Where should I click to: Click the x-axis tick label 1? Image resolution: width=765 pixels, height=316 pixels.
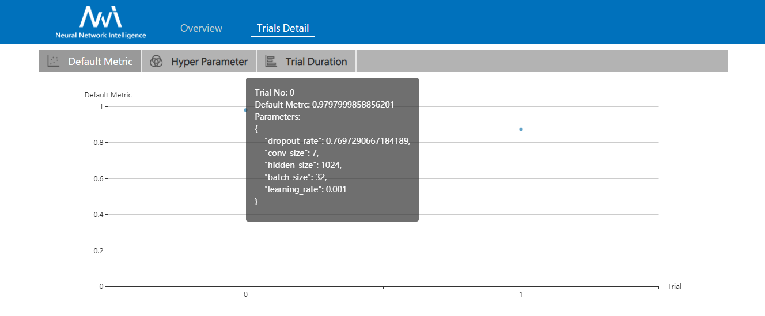pos(521,295)
